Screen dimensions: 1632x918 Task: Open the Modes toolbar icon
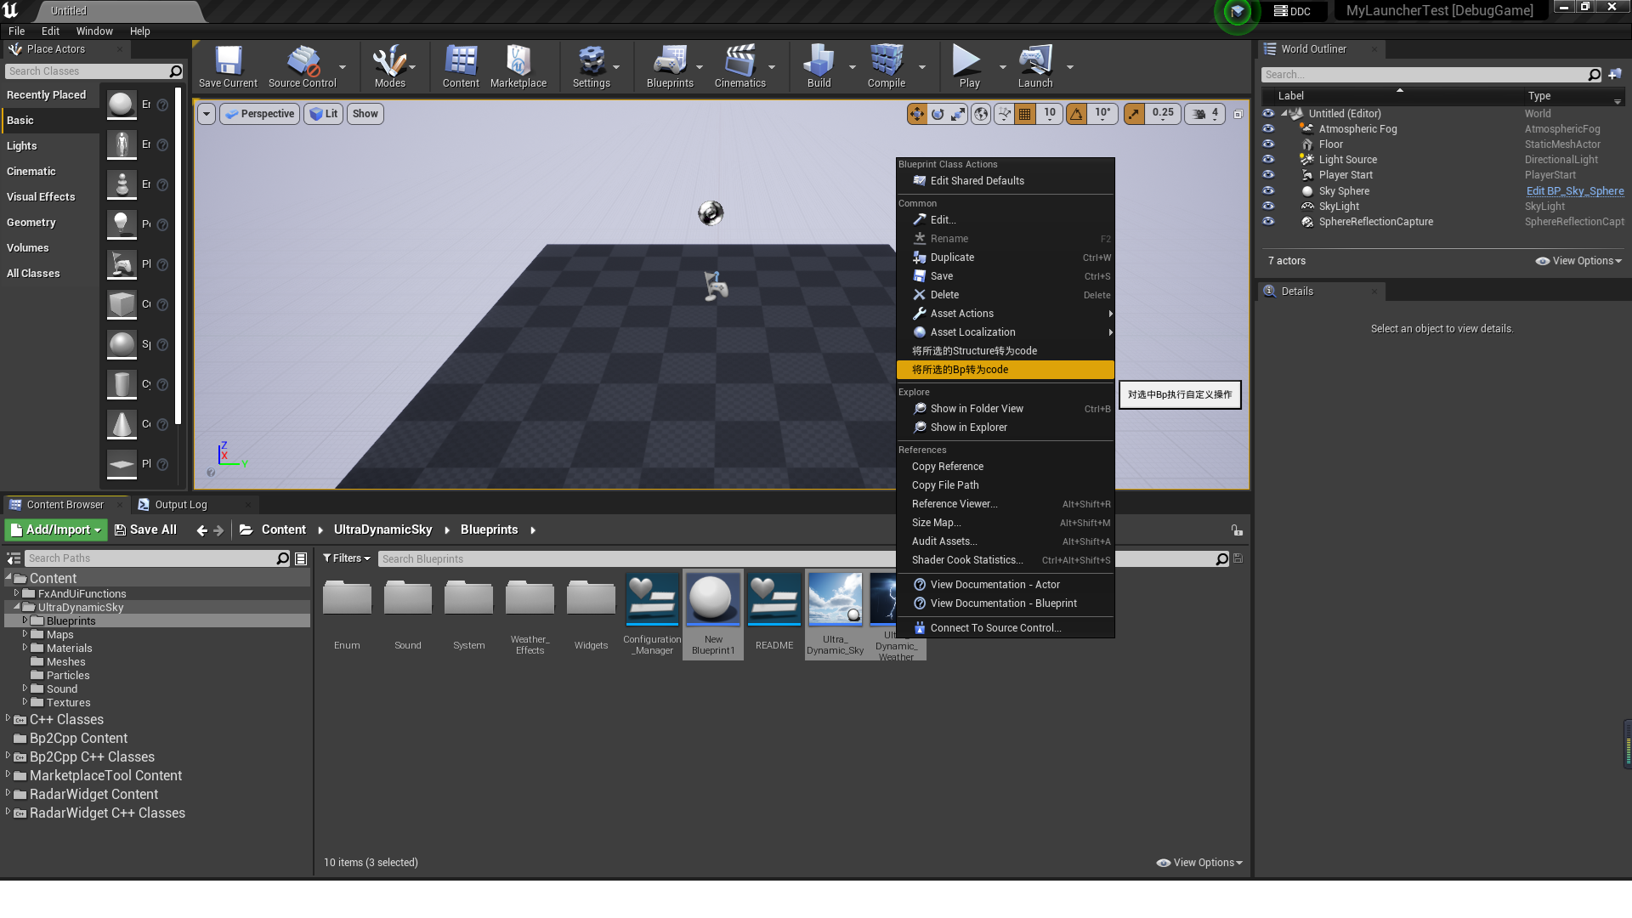click(x=389, y=66)
